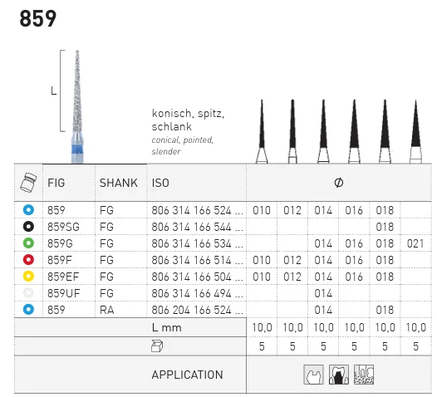The width and height of the screenshot is (437, 397).
Task: Click the red ring beside 859F
Action: click(x=28, y=260)
